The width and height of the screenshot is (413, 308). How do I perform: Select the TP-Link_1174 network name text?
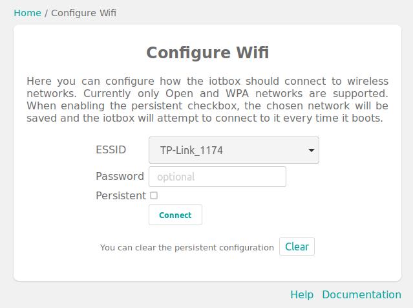point(191,150)
